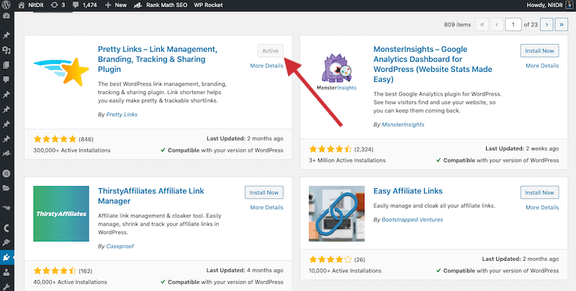Click the MonsterInsights monster logo
Viewport: 576px width, 291px height.
click(336, 71)
